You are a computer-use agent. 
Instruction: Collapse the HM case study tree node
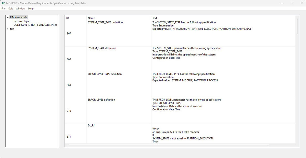point(8,17)
